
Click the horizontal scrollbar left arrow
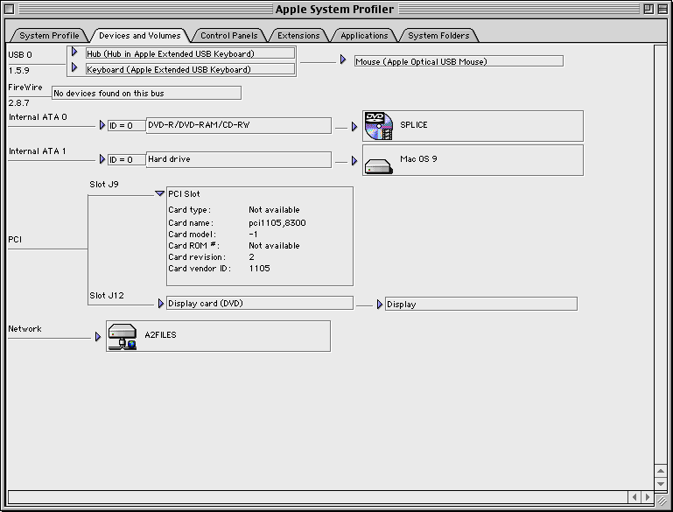(634, 497)
